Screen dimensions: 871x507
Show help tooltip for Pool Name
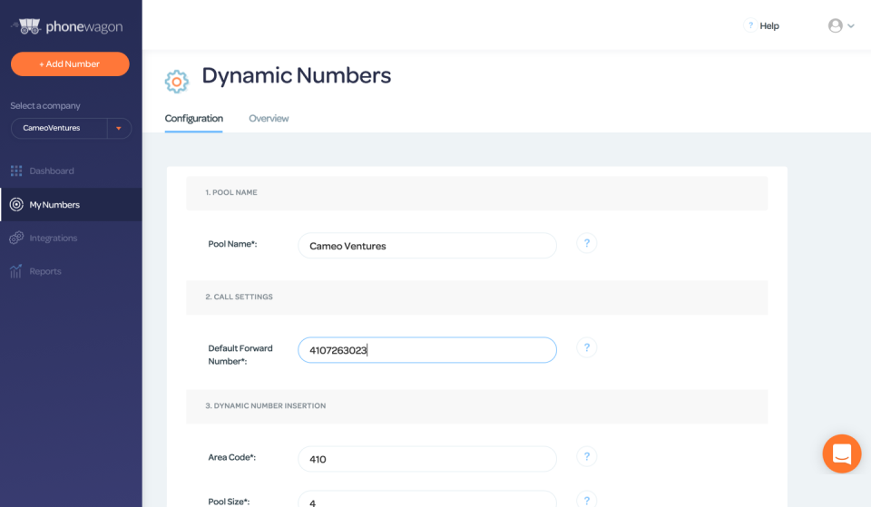coord(586,243)
